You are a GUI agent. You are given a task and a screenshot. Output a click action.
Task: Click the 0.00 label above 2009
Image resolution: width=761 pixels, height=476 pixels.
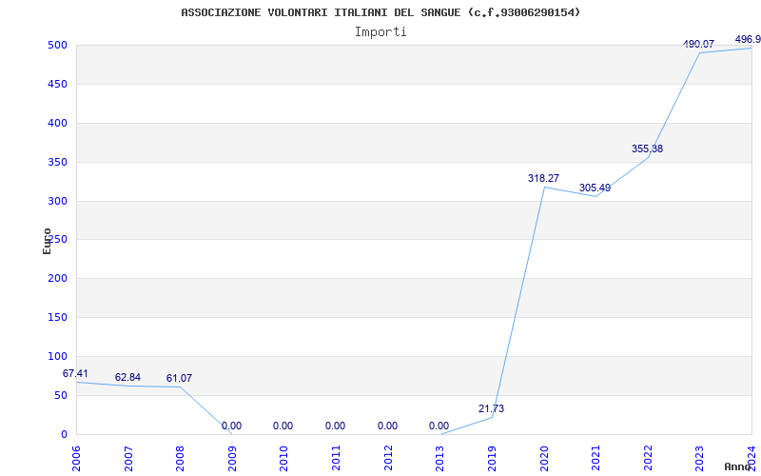231,426
